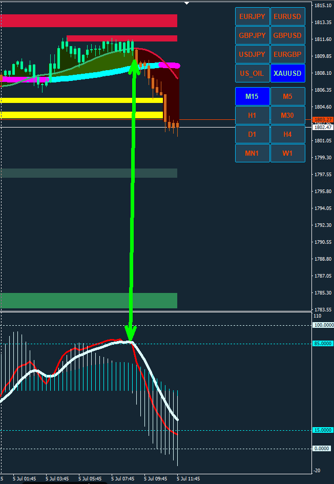This screenshot has height=484, width=334.
Task: Click the 1794.05 price scale value
Action: point(324,208)
